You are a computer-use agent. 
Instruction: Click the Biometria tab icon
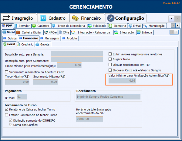pyautogui.click(x=111, y=26)
